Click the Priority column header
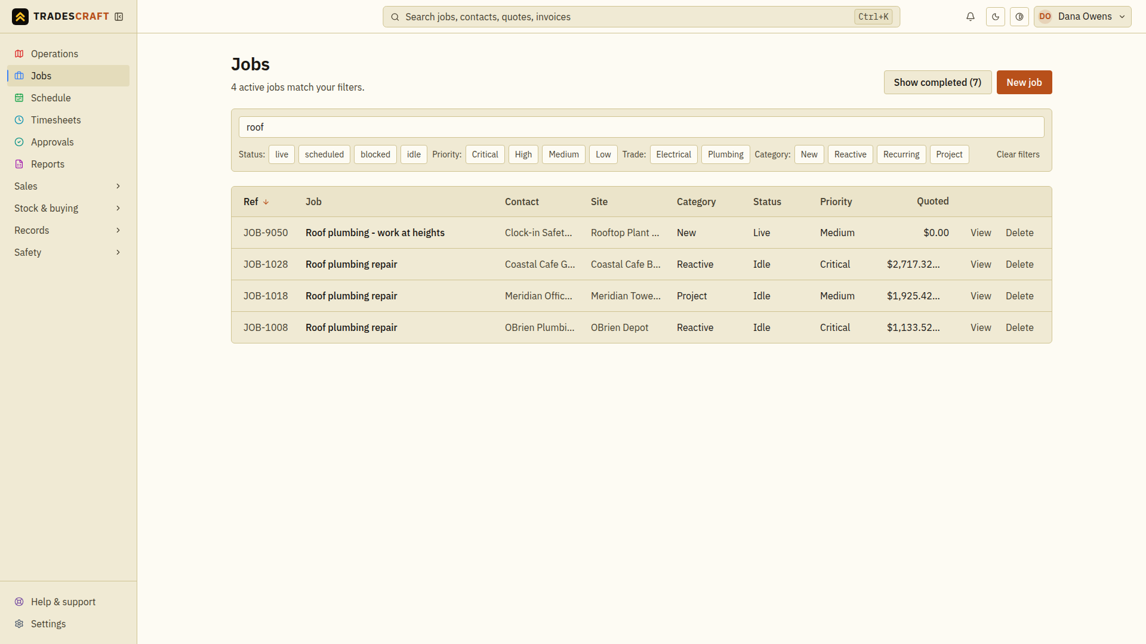Image resolution: width=1146 pixels, height=644 pixels. click(x=836, y=202)
